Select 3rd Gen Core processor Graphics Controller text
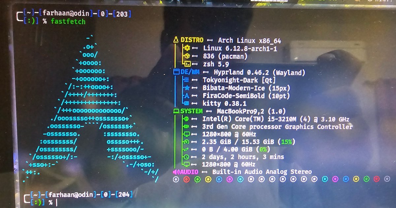 (277, 127)
